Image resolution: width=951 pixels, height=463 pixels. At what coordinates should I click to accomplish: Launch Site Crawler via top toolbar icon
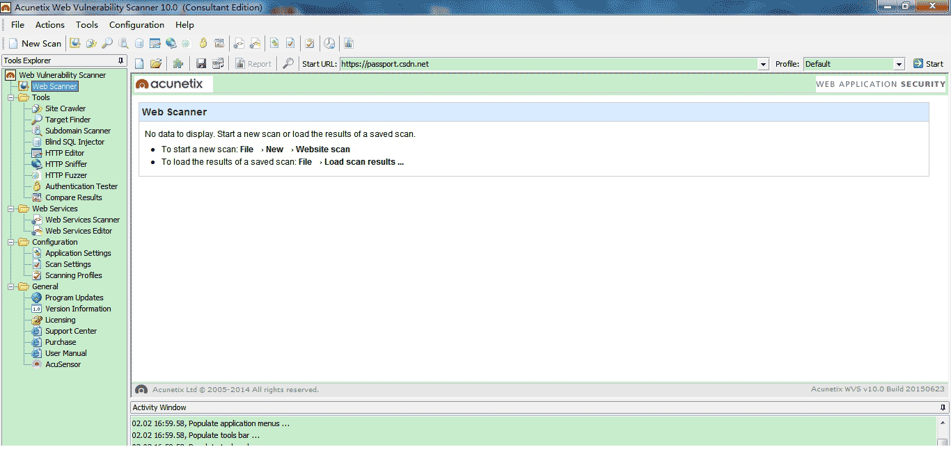coord(91,43)
